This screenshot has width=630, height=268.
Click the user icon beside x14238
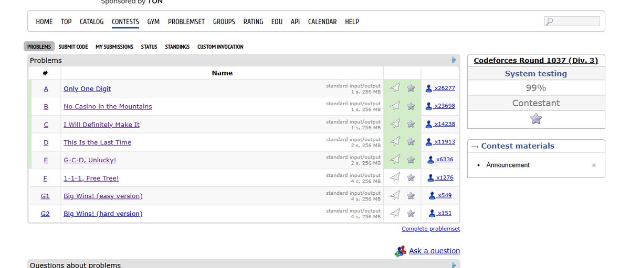pyautogui.click(x=429, y=124)
